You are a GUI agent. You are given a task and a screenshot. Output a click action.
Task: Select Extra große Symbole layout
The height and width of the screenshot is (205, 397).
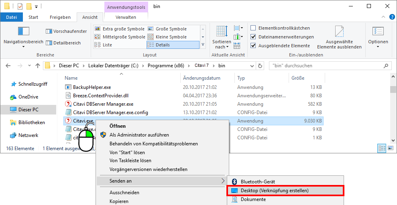(120, 29)
